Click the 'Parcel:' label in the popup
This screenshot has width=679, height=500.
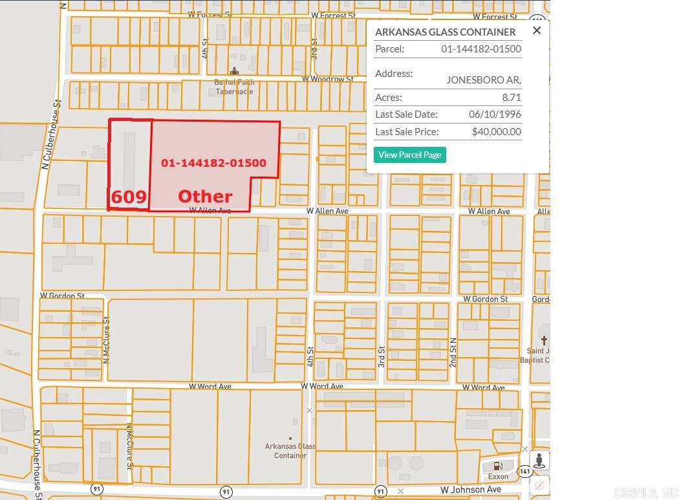click(390, 49)
